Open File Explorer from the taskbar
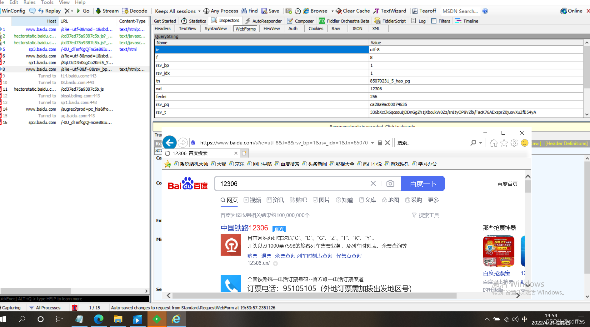This screenshot has height=327, width=590. tap(118, 319)
